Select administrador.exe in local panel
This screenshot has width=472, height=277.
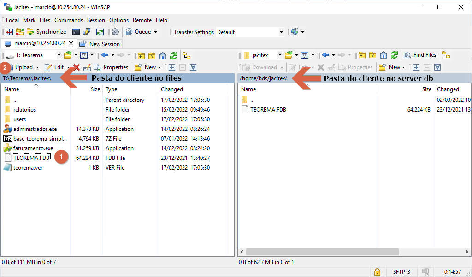tap(35, 129)
